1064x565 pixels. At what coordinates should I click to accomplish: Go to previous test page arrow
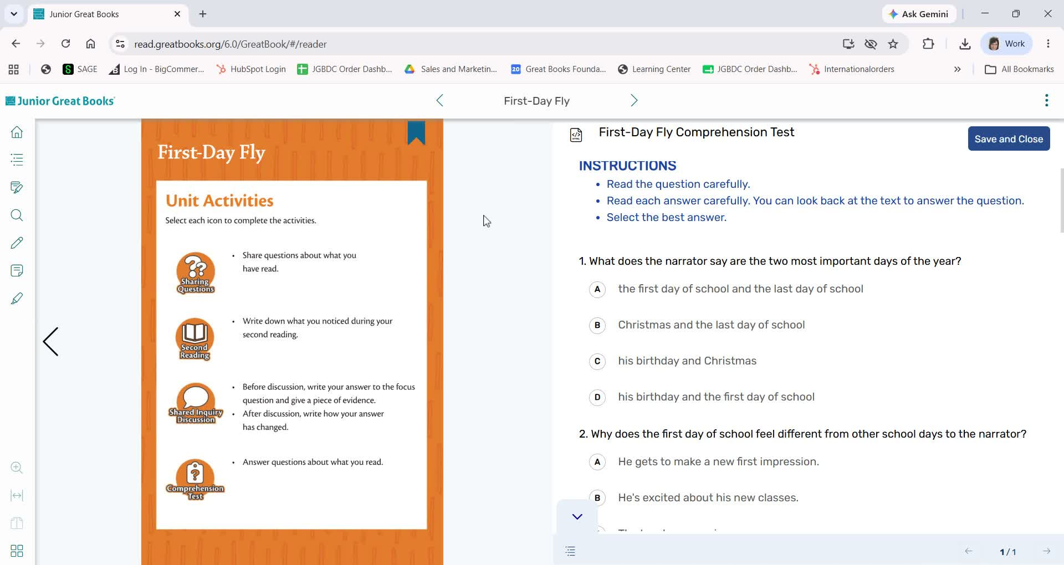tap(969, 551)
